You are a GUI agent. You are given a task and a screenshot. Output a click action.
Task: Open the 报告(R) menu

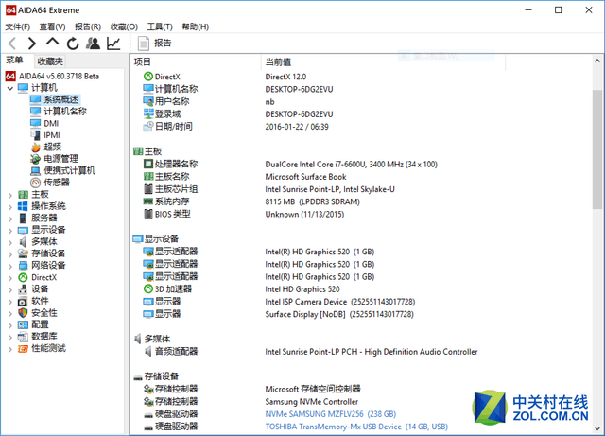pyautogui.click(x=88, y=26)
